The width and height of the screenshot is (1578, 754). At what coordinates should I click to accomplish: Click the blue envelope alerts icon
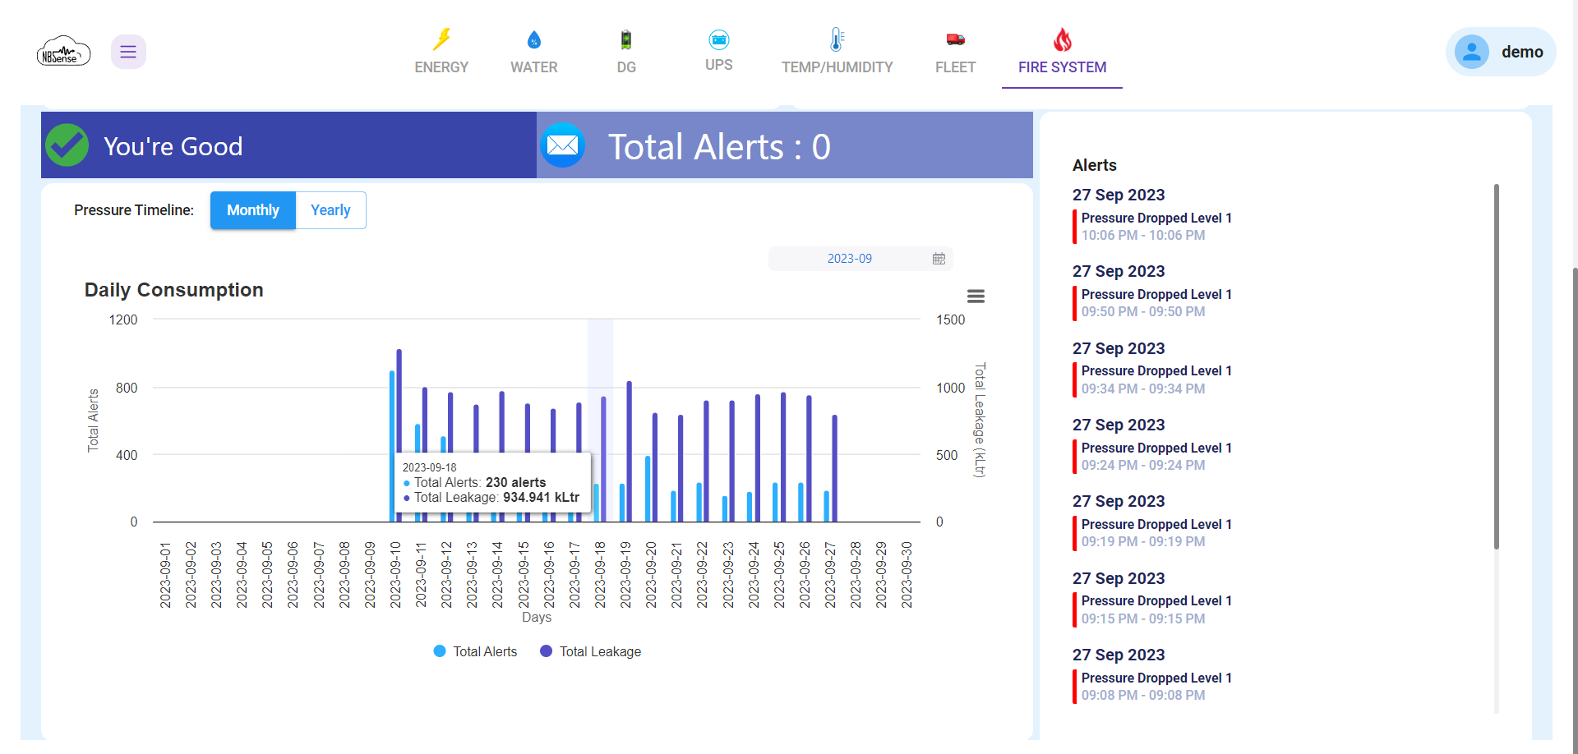coord(563,145)
